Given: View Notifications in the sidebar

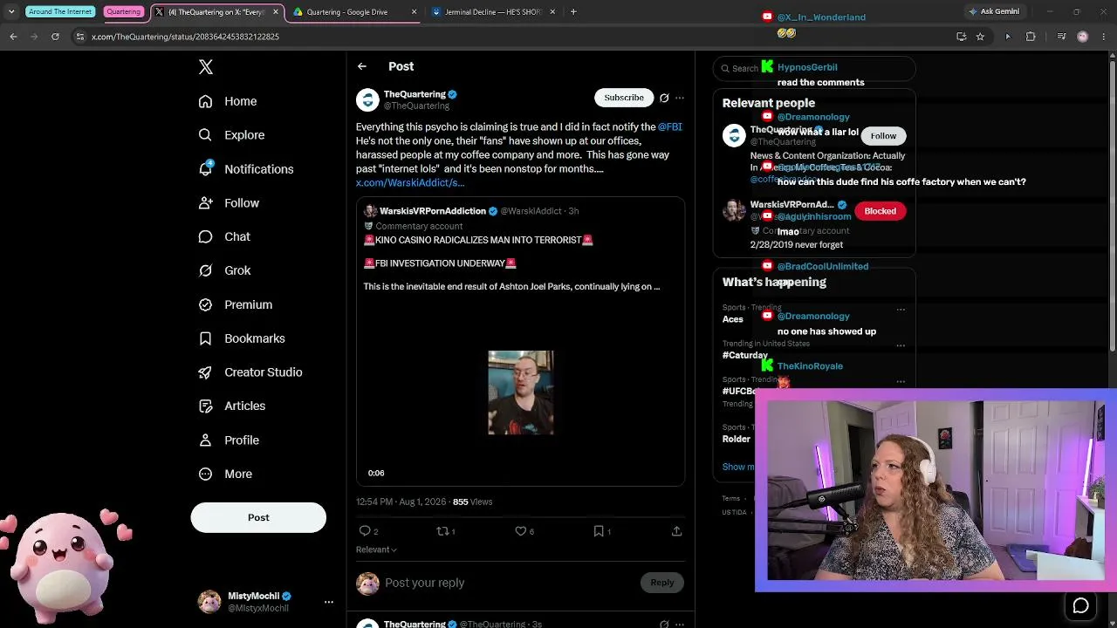Looking at the screenshot, I should click(246, 169).
